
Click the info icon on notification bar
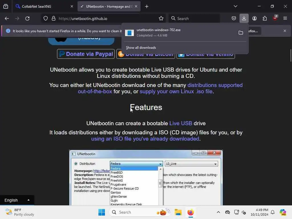pos(8,31)
